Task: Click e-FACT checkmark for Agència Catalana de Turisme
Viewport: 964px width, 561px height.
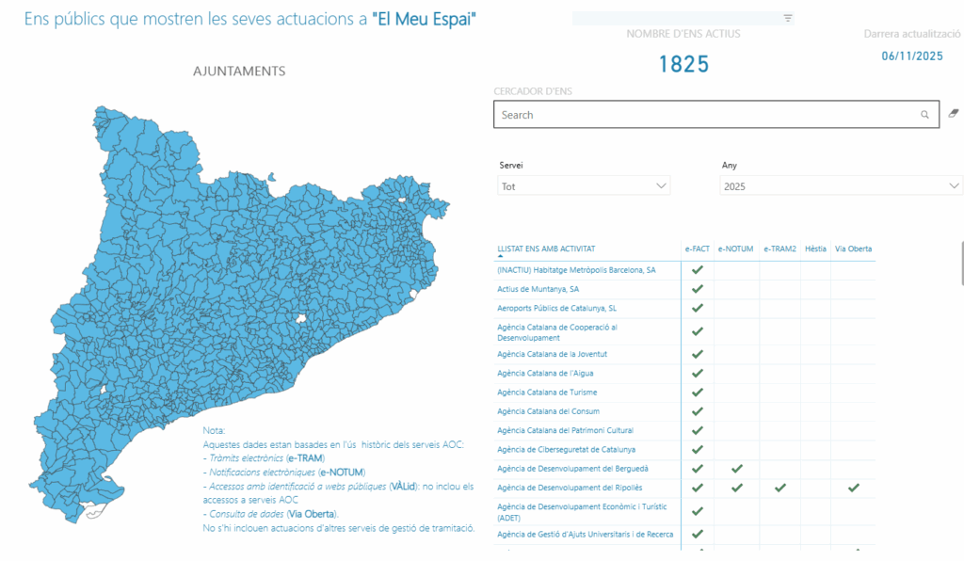Action: click(x=698, y=392)
